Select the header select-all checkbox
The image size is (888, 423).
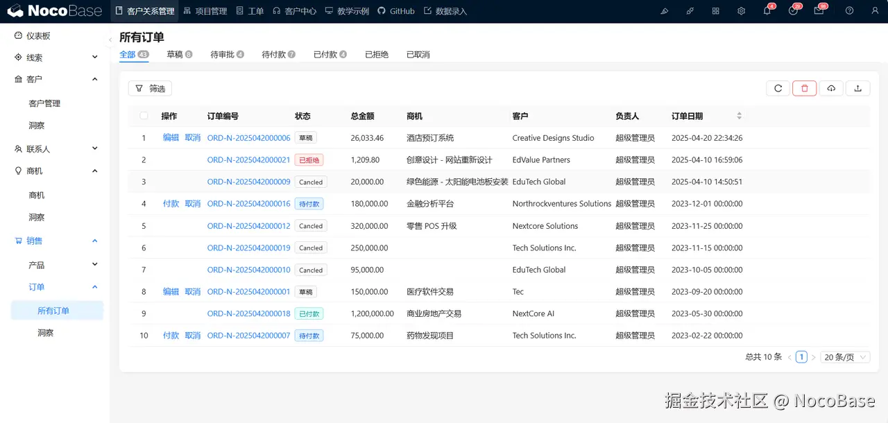144,116
